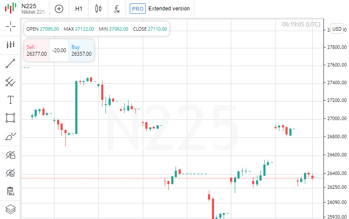This screenshot has height=219, width=349.
Task: Open the trading tools sidebar icon
Action: tap(10, 44)
